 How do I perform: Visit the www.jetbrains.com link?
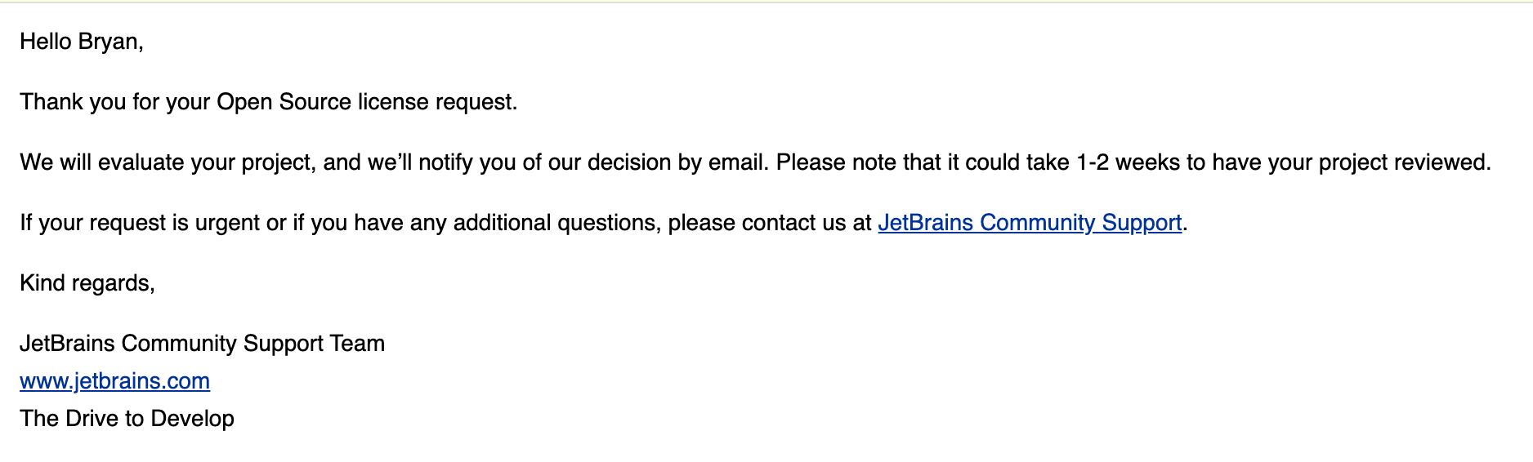click(114, 380)
